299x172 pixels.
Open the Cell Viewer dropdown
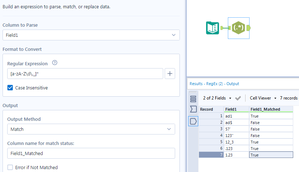[263, 98]
